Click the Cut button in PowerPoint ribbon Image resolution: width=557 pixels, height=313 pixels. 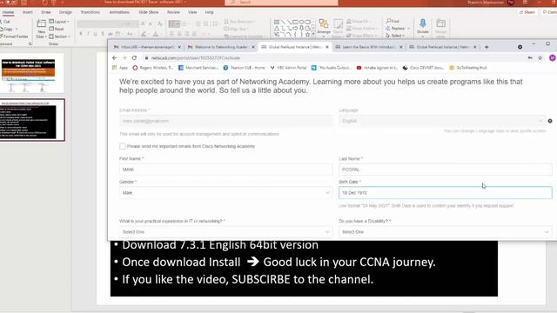[x=5, y=22]
